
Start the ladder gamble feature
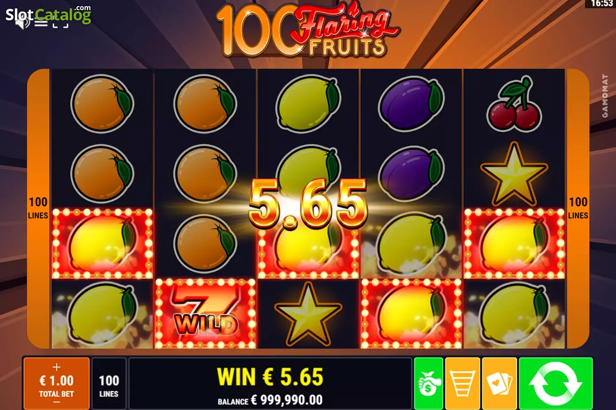[462, 383]
